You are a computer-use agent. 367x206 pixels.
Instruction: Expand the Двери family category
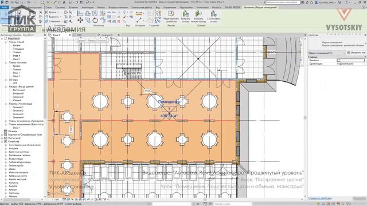6,169
